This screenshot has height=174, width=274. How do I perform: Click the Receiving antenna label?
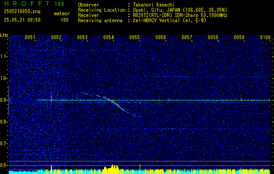point(100,20)
